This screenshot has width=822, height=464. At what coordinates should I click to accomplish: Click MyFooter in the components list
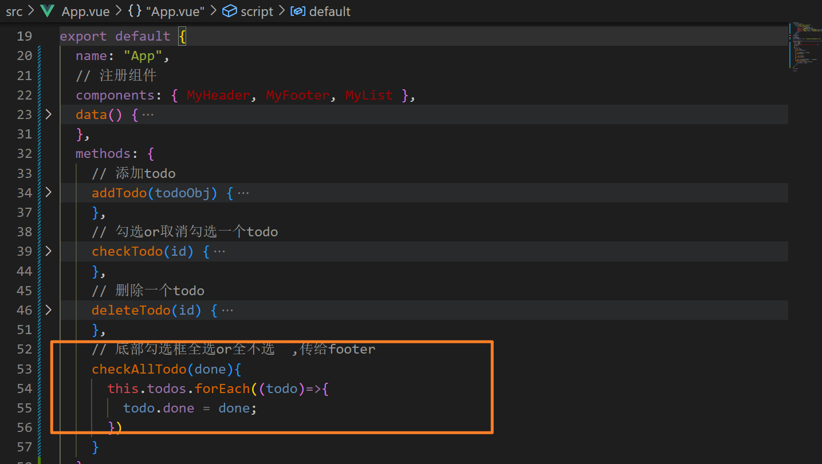[298, 95]
